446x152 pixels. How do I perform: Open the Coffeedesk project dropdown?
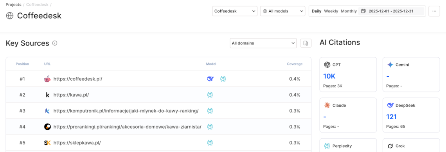[235, 11]
